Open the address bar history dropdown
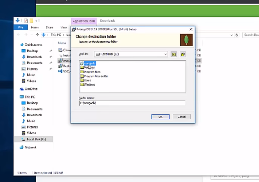 [x=231, y=35]
